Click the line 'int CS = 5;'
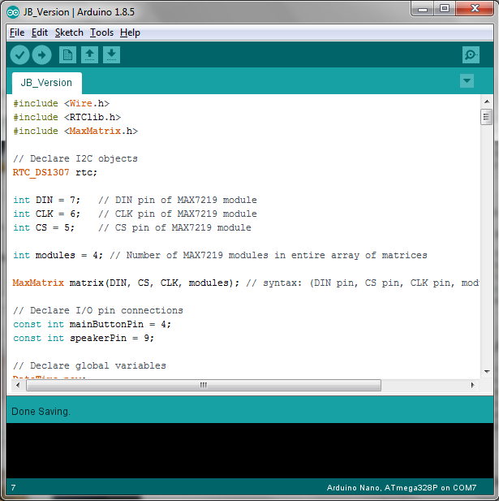 44,227
